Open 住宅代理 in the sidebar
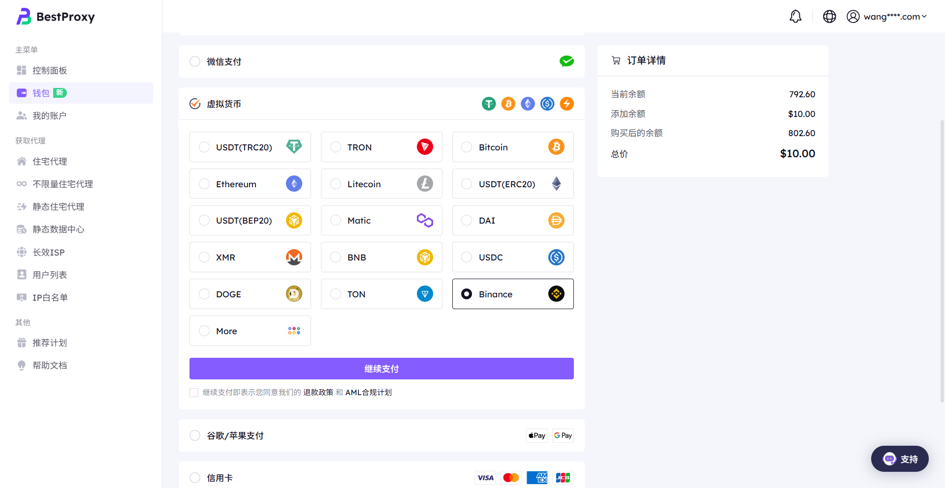This screenshot has width=945, height=488. tap(81, 161)
